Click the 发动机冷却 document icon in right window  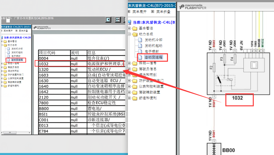pos(140,40)
